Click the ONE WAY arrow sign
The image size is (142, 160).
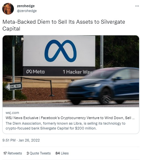14,86
